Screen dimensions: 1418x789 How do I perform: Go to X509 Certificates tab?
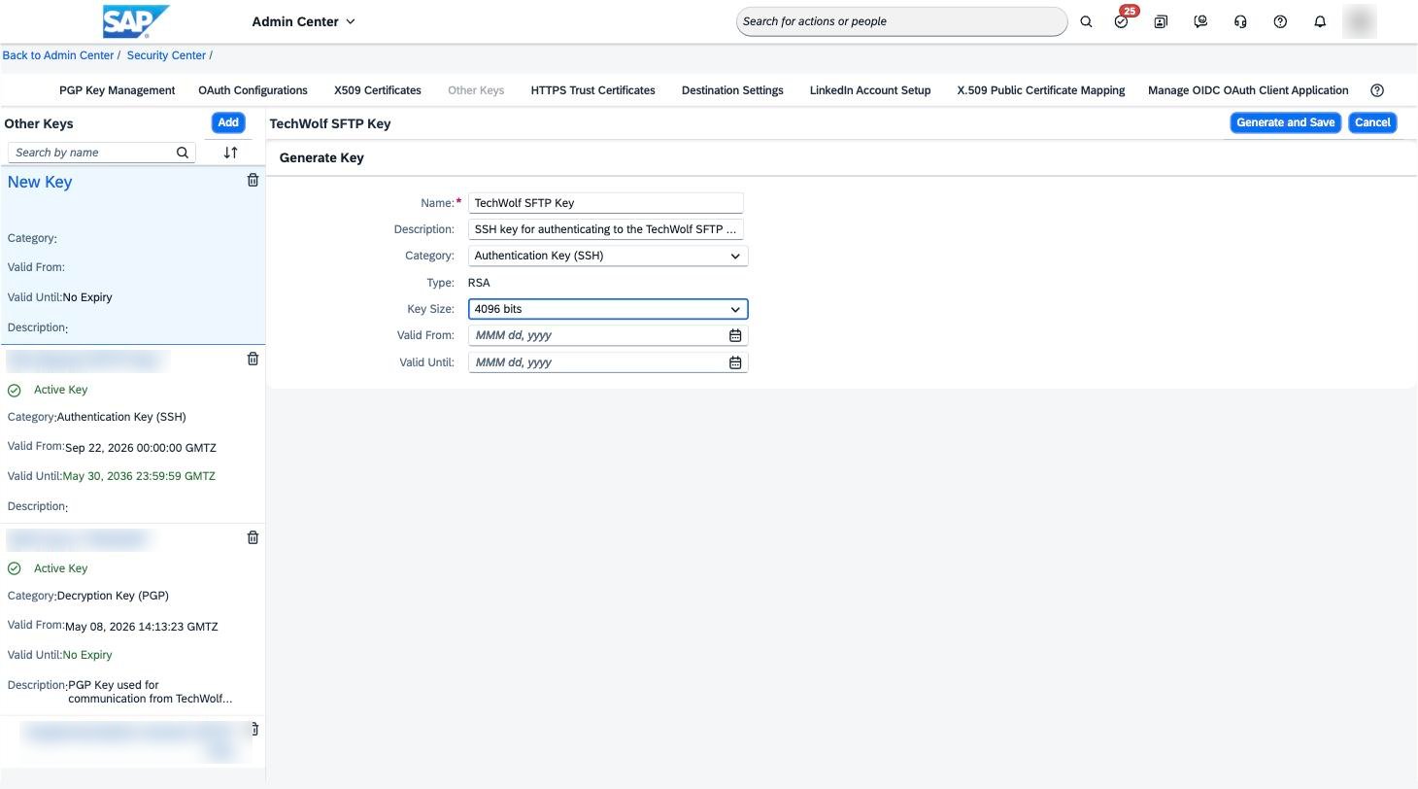coord(378,90)
